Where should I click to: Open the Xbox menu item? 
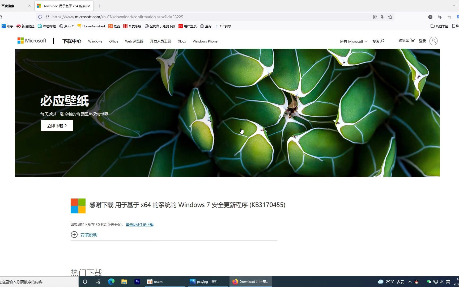182,41
